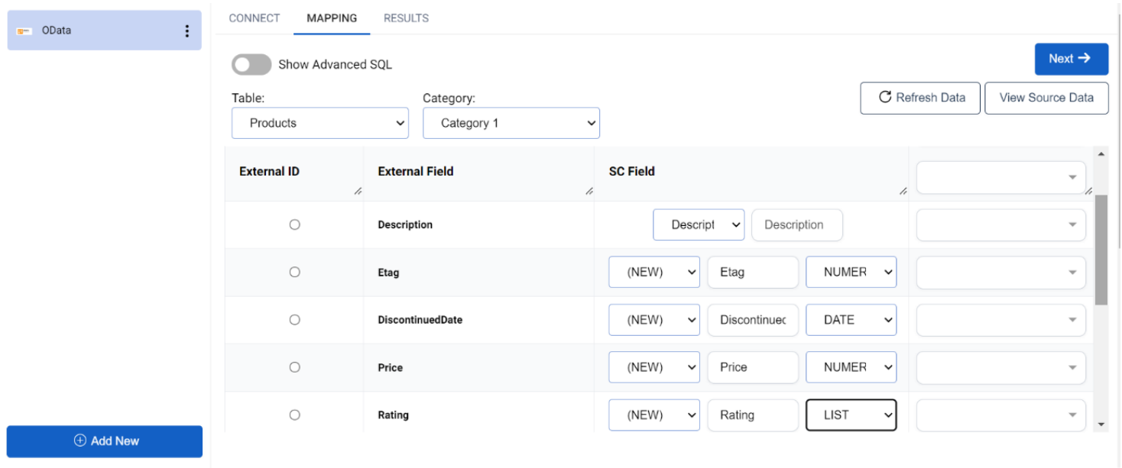
Task: Click the plus icon in Add New button
Action: tap(79, 441)
